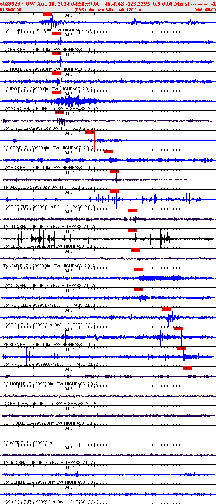Select the red pick marker on CC NORM trace
Screen dimensions: 216x504
click(x=187, y=368)
